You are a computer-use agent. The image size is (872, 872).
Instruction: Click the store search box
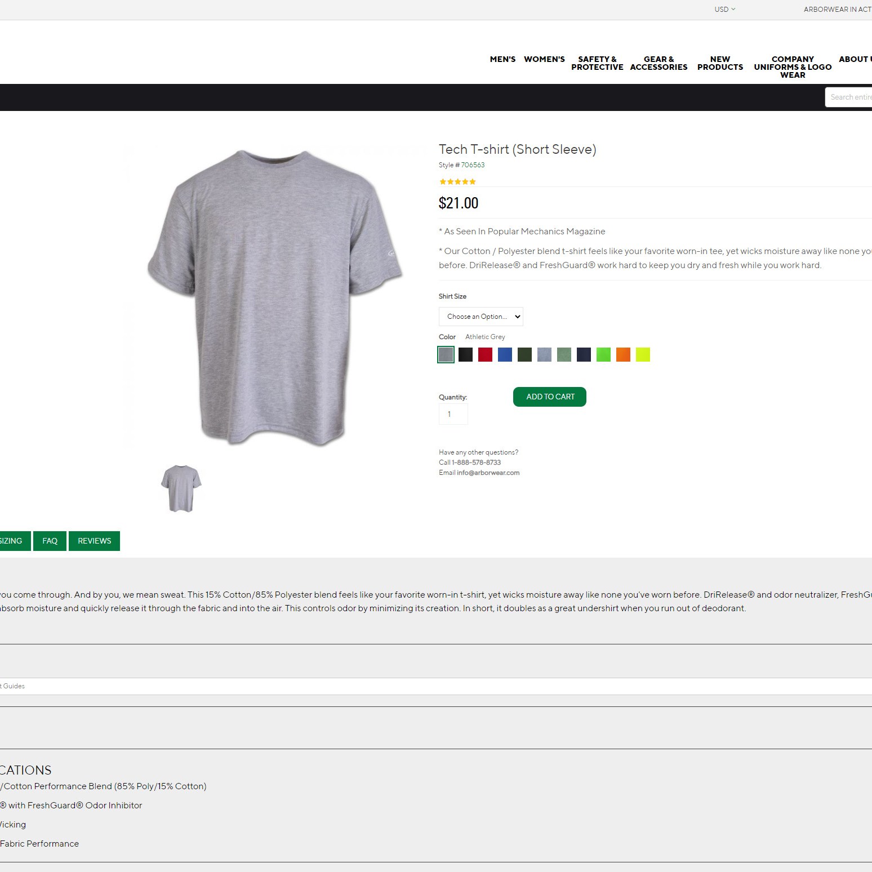click(x=849, y=97)
